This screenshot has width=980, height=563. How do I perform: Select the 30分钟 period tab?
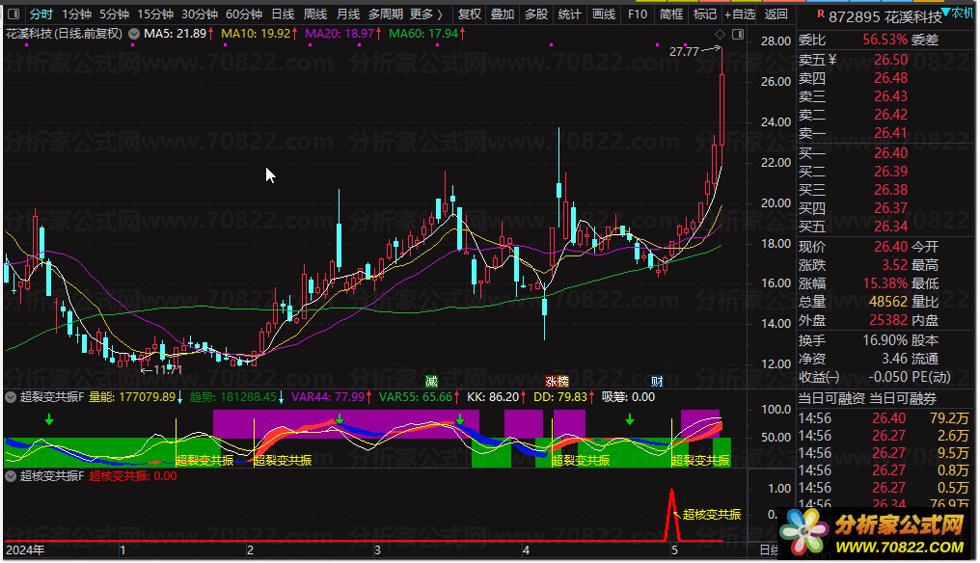pos(200,13)
